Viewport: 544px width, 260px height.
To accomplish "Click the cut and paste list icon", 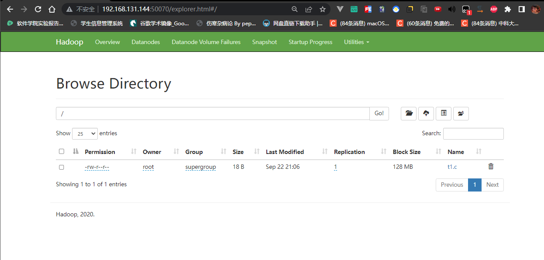I will coord(444,113).
